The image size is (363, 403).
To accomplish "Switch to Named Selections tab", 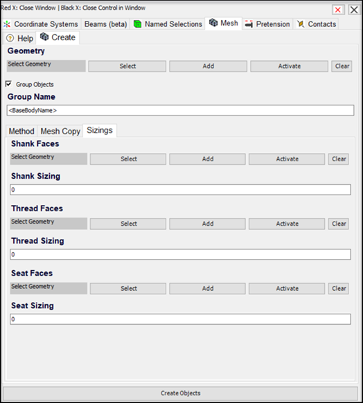I will click(168, 24).
